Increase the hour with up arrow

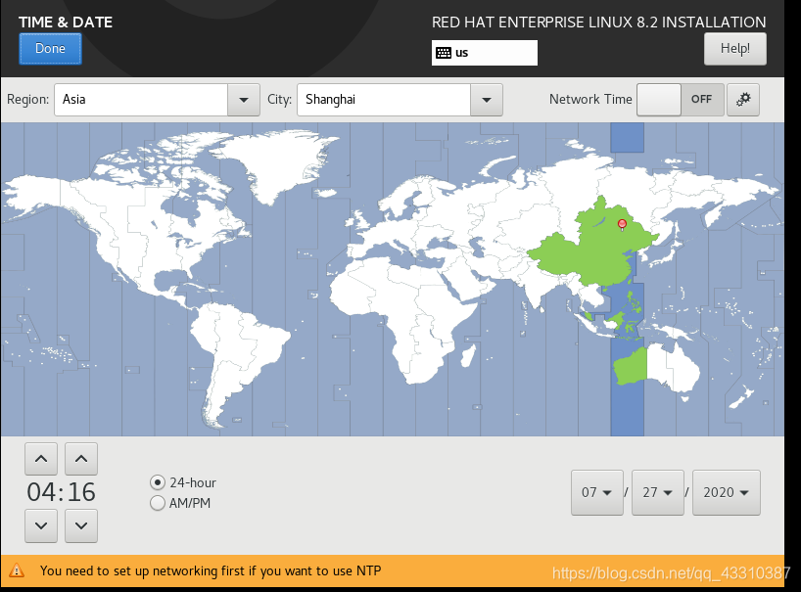click(41, 459)
